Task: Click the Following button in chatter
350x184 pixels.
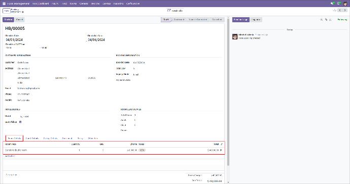Action: tap(342, 20)
